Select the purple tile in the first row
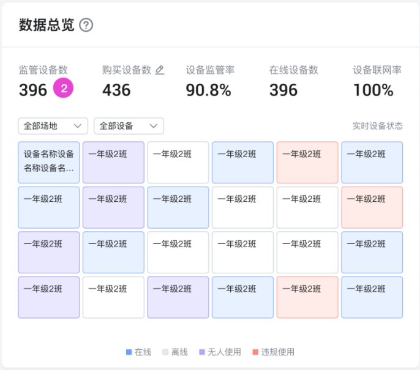 [x=114, y=163]
